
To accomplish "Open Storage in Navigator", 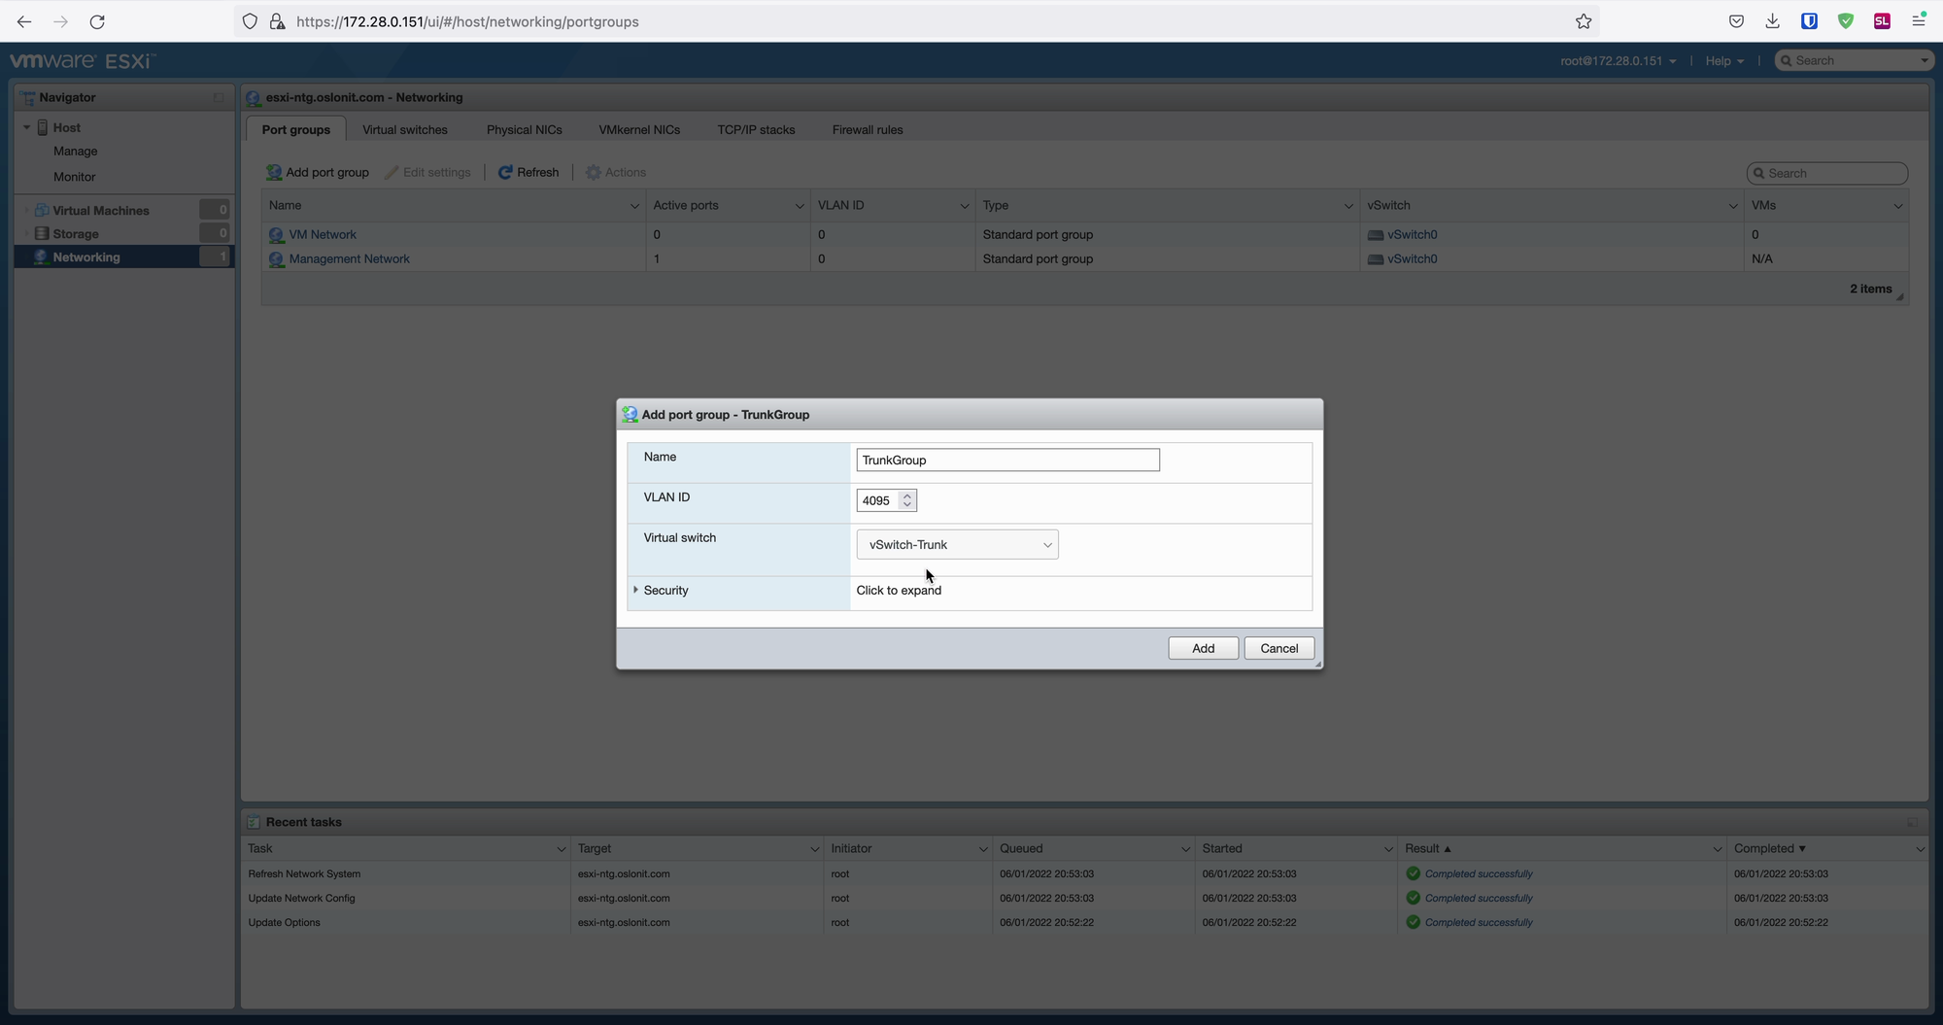I will pos(76,234).
